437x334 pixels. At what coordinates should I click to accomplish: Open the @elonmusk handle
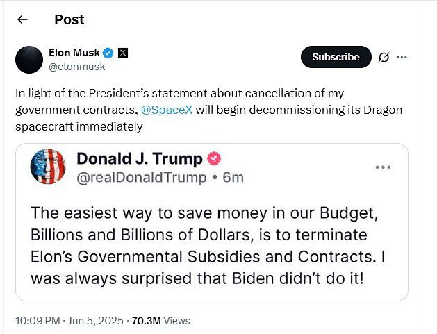coord(77,67)
